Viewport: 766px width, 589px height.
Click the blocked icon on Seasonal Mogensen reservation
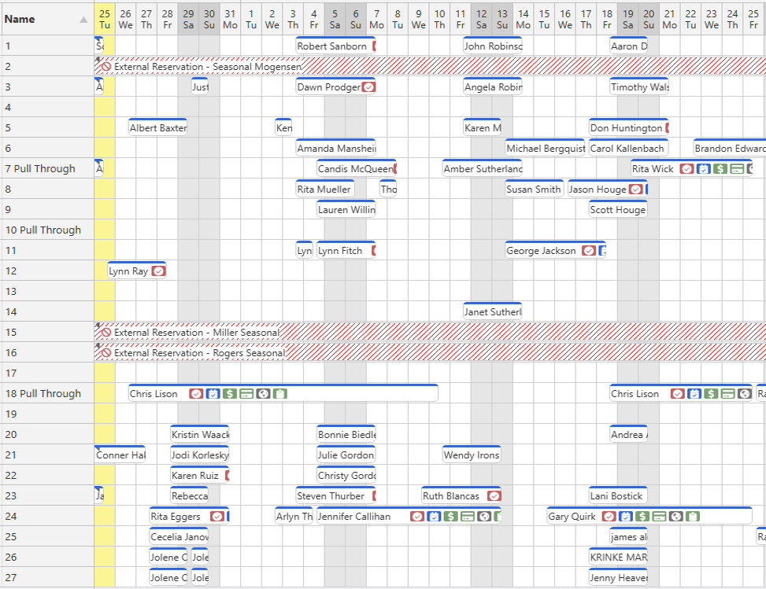tap(106, 67)
